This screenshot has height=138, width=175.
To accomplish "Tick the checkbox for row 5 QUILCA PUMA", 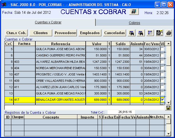I will 162,49.
